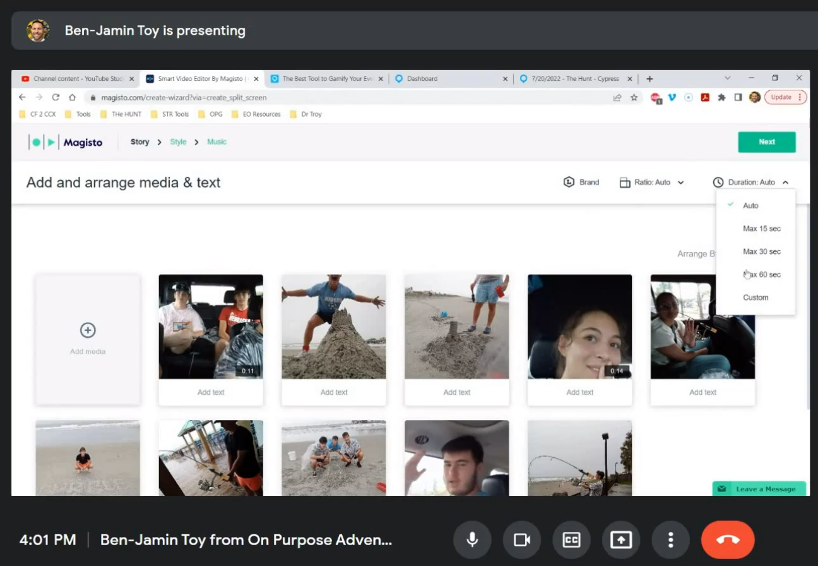Open the OPG bookmark folder
This screenshot has height=566, width=818.
[x=210, y=114]
